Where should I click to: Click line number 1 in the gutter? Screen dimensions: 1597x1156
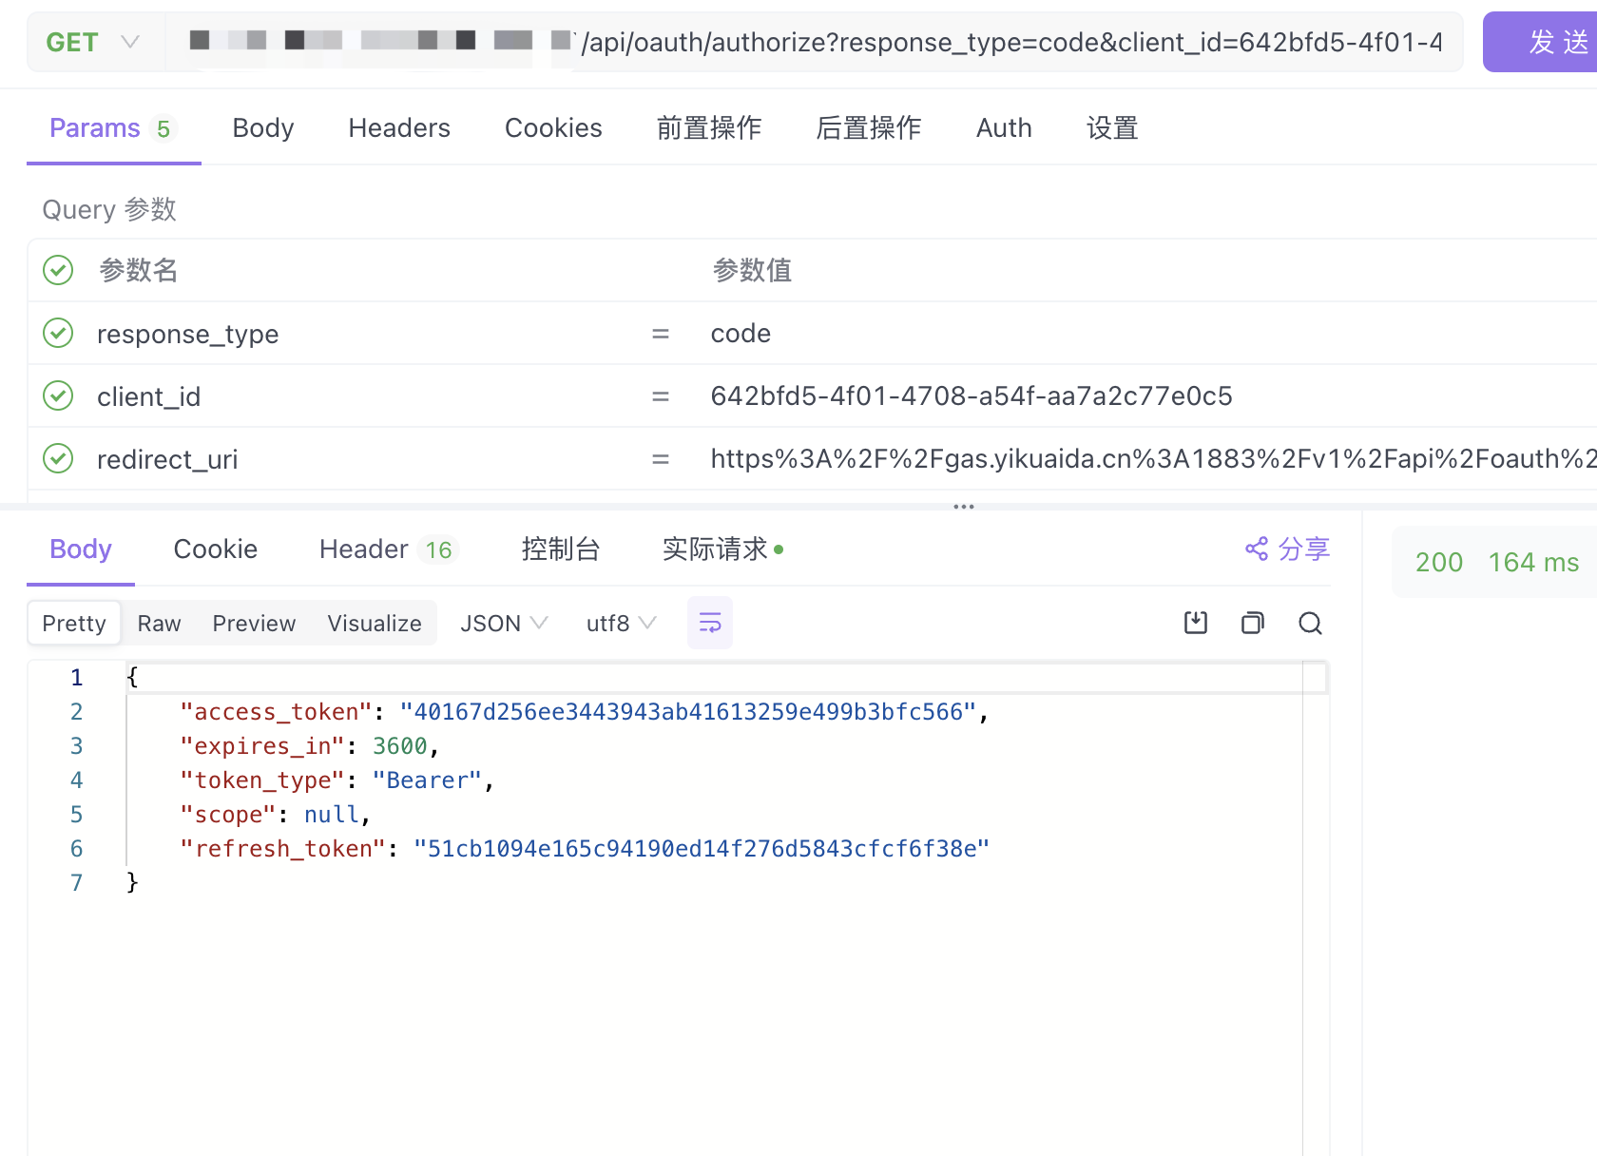coord(77,678)
